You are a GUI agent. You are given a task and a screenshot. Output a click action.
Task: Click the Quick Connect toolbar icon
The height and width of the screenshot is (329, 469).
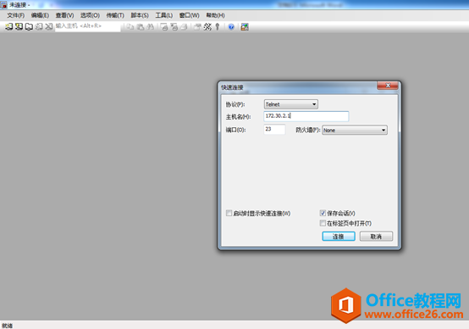pyautogui.click(x=19, y=27)
